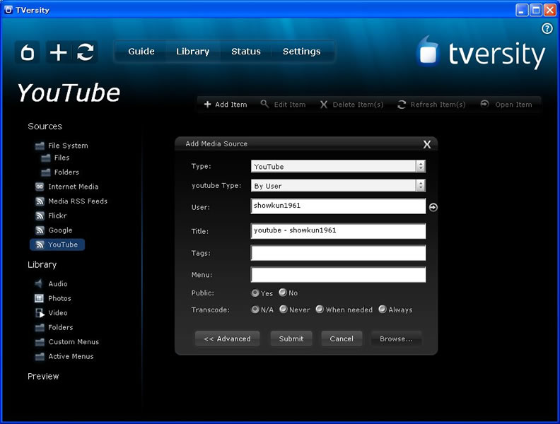Click the stepper arrows of youtube Type combo

coord(421,186)
